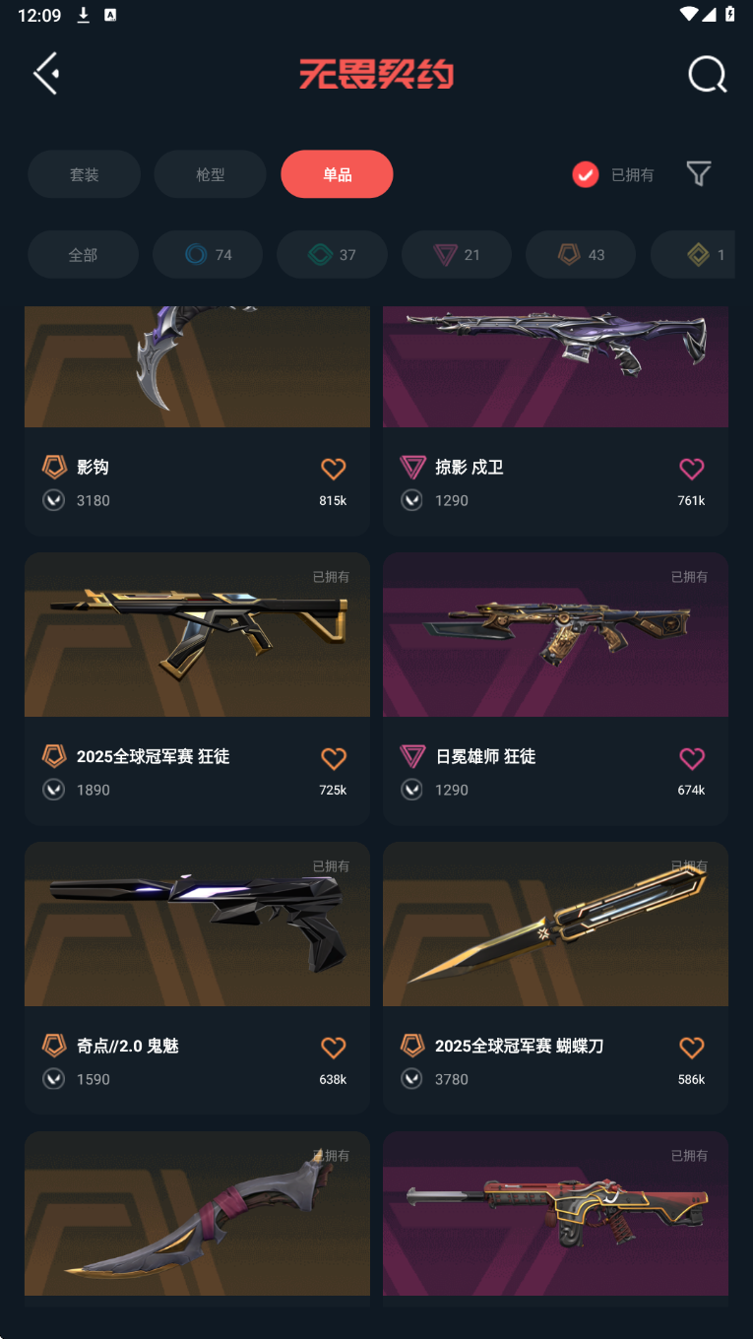The width and height of the screenshot is (753, 1339).
Task: Filter by the green diamond tier with 37
Action: coord(332,255)
